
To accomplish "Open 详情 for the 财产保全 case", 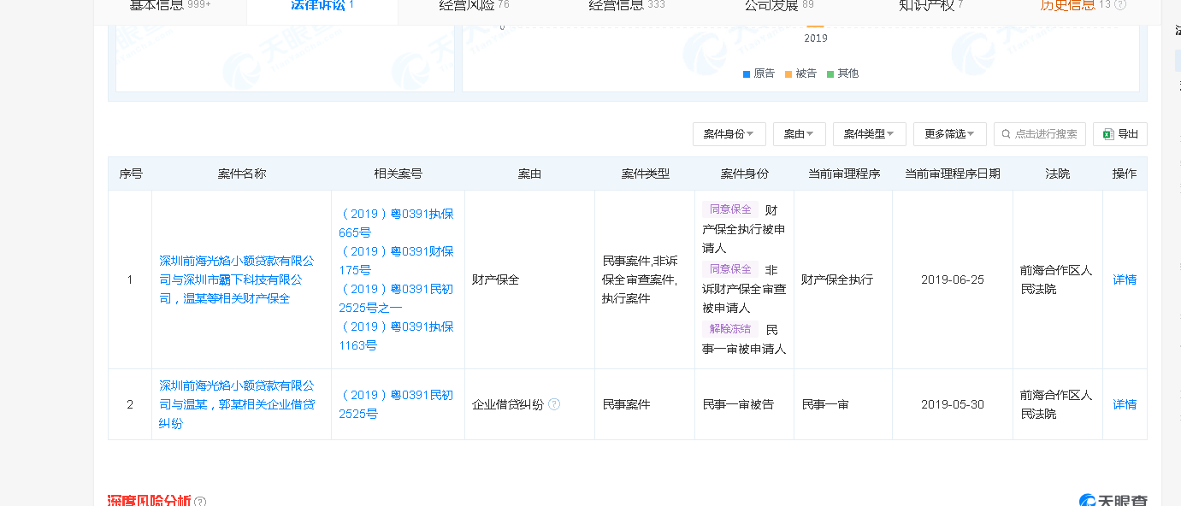I will 1125,279.
